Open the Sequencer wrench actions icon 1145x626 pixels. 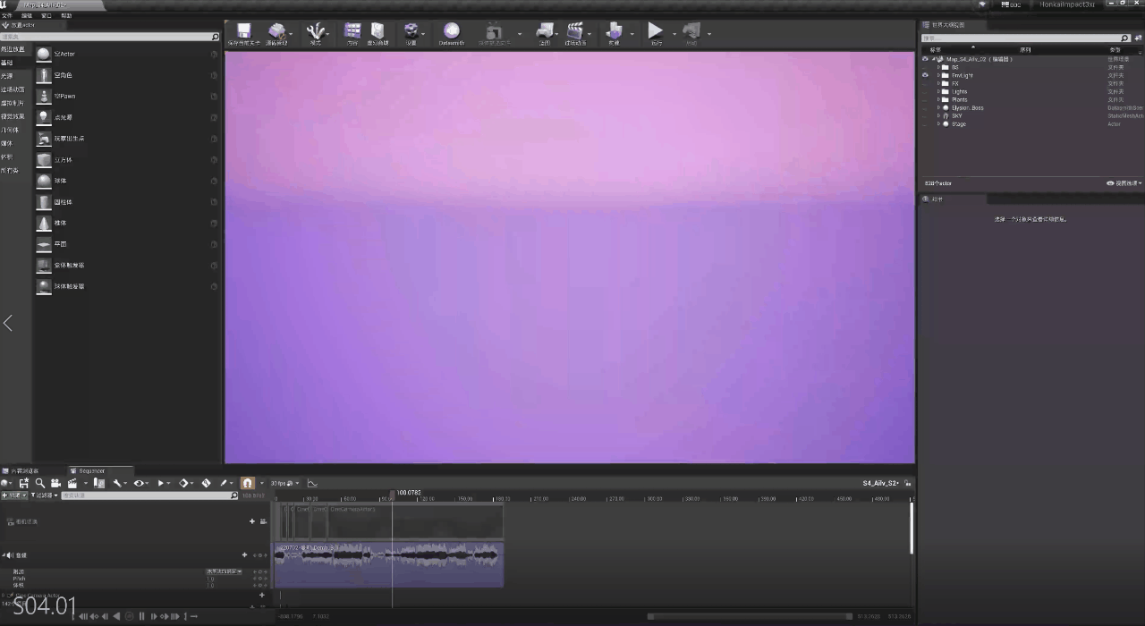[116, 483]
